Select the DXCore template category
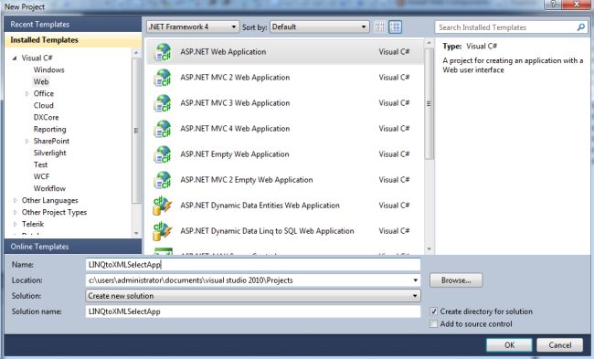Viewport: 594px width, 359px height. 47,118
